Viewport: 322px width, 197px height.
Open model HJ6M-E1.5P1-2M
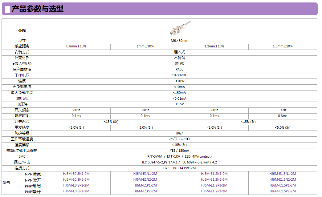(x=283, y=185)
